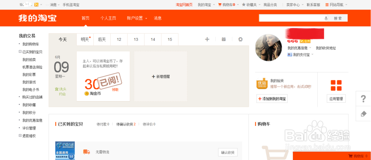Image resolution: width=371 pixels, height=160 pixels.
Task: Click 联系客服 in top bar
Action: 313,5
